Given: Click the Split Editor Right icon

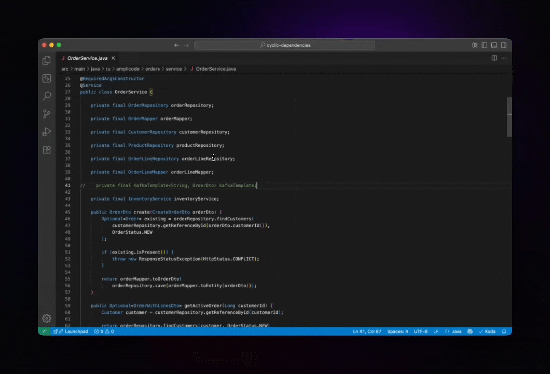Looking at the screenshot, I should click(x=494, y=58).
